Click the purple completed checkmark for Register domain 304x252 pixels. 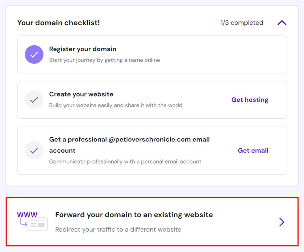point(34,55)
